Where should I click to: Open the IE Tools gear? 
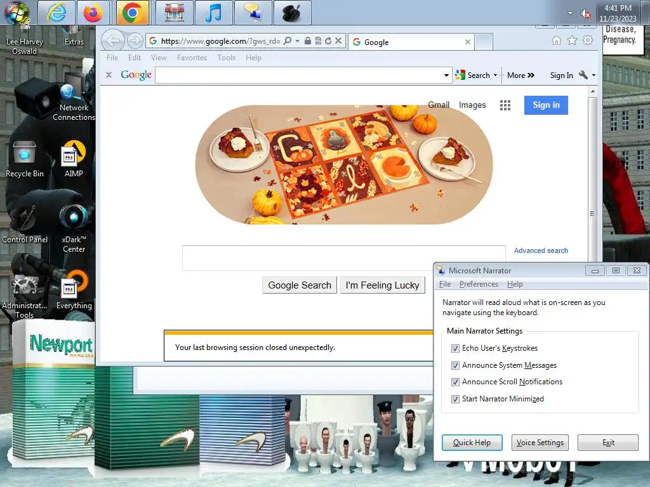click(x=588, y=41)
